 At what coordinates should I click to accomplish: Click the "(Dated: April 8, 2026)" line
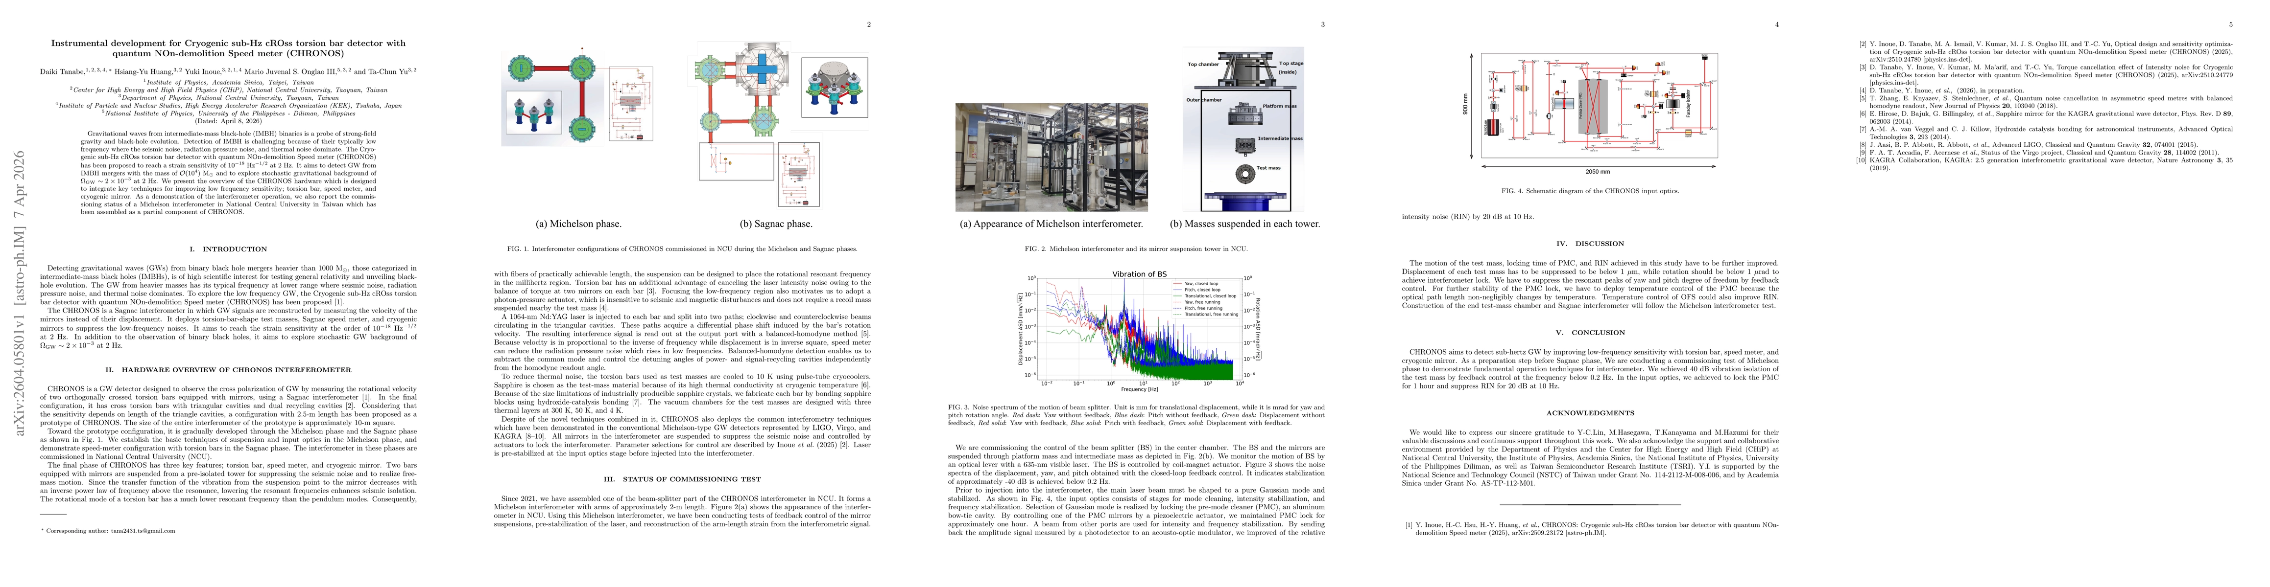point(228,120)
